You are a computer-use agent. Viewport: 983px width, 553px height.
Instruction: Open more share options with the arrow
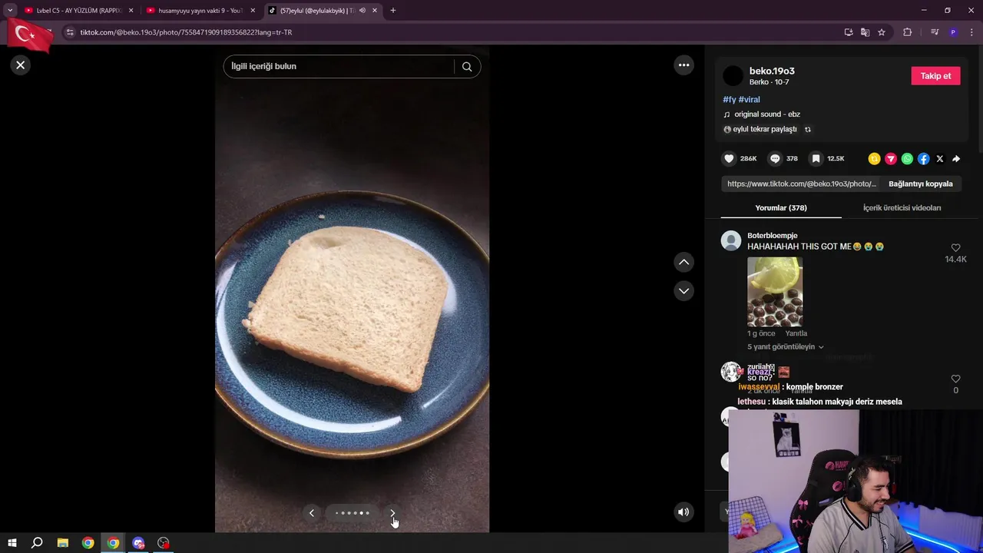(x=956, y=159)
